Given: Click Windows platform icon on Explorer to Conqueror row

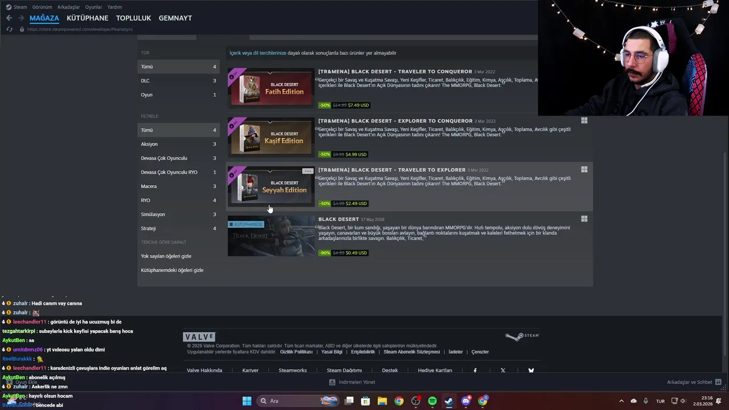Looking at the screenshot, I should [584, 121].
